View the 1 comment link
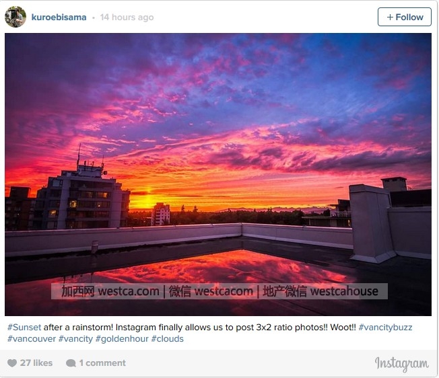This screenshot has width=439, height=378. pos(102,363)
